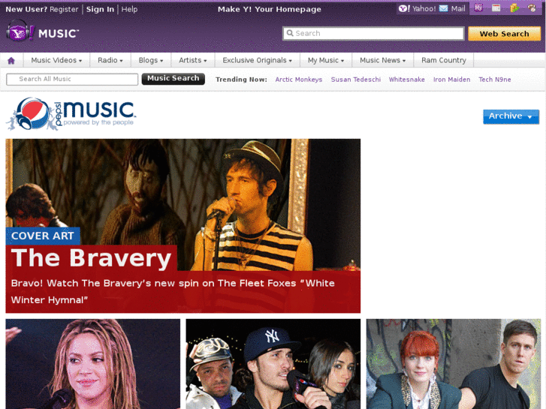Expand the Blogs menu
Image resolution: width=546 pixels, height=409 pixels.
[x=151, y=60]
